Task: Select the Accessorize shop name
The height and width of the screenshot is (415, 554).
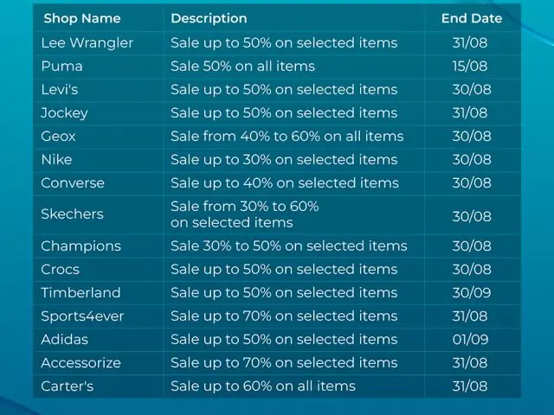Action: tap(81, 362)
